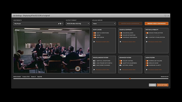Click the 'Frame: 2753' status text
Screen dimensions: 182x102
pos(26,77)
